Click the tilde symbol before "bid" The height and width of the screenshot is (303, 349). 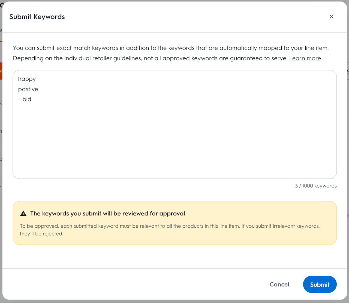click(x=19, y=99)
